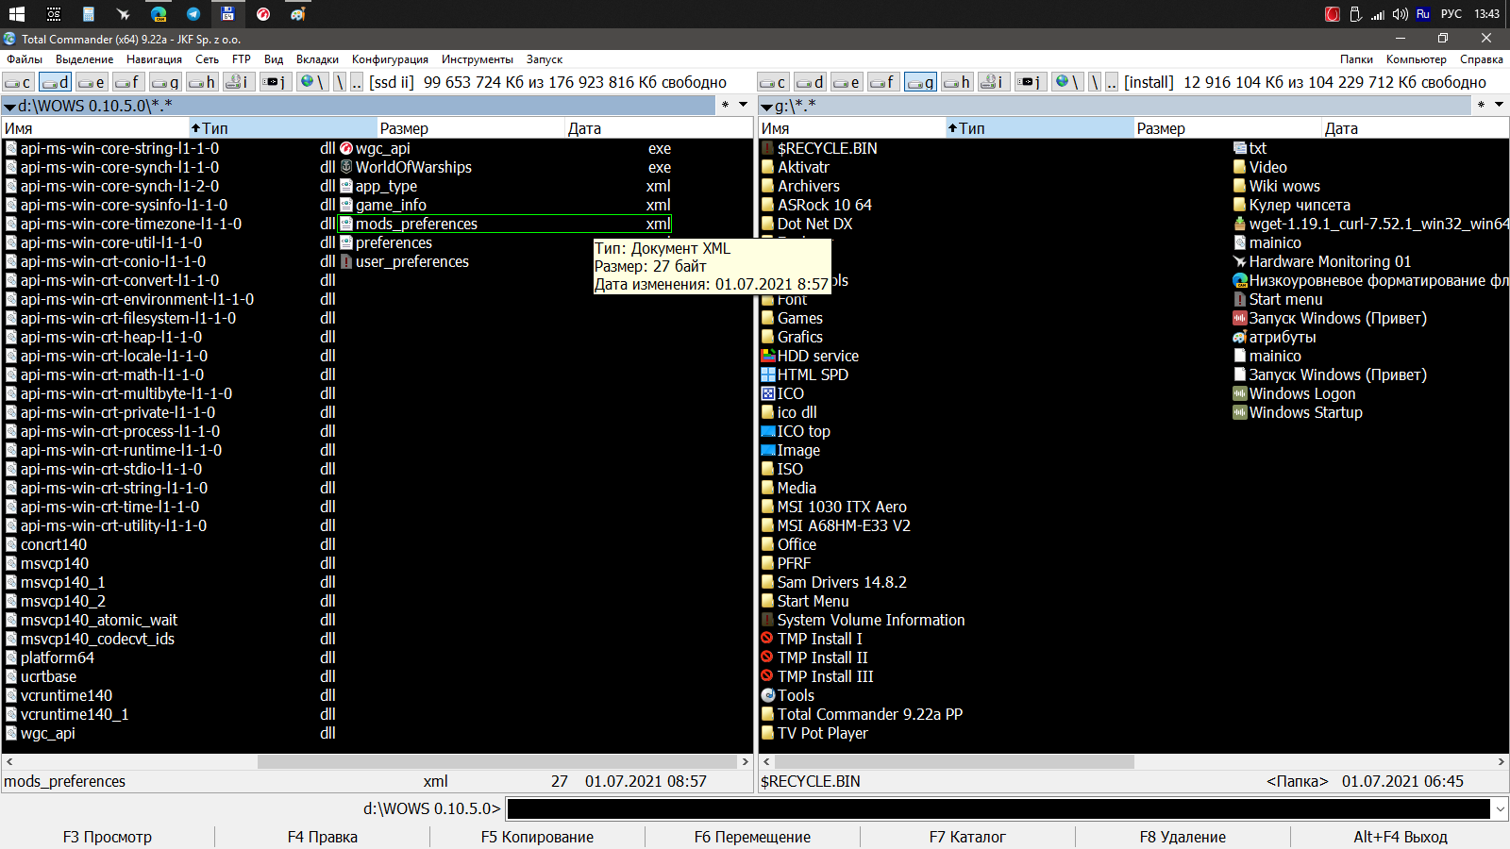1510x849 pixels.
Task: Click F8 Удаление button
Action: click(1183, 837)
